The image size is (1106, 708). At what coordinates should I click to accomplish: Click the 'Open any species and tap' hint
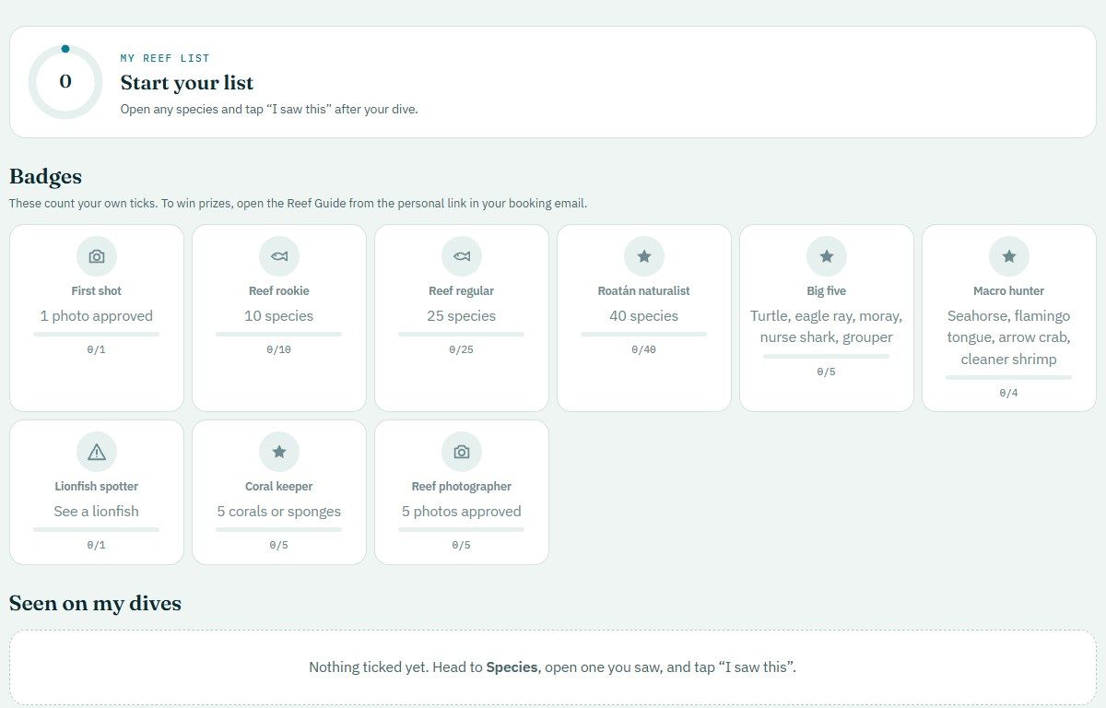pos(269,109)
